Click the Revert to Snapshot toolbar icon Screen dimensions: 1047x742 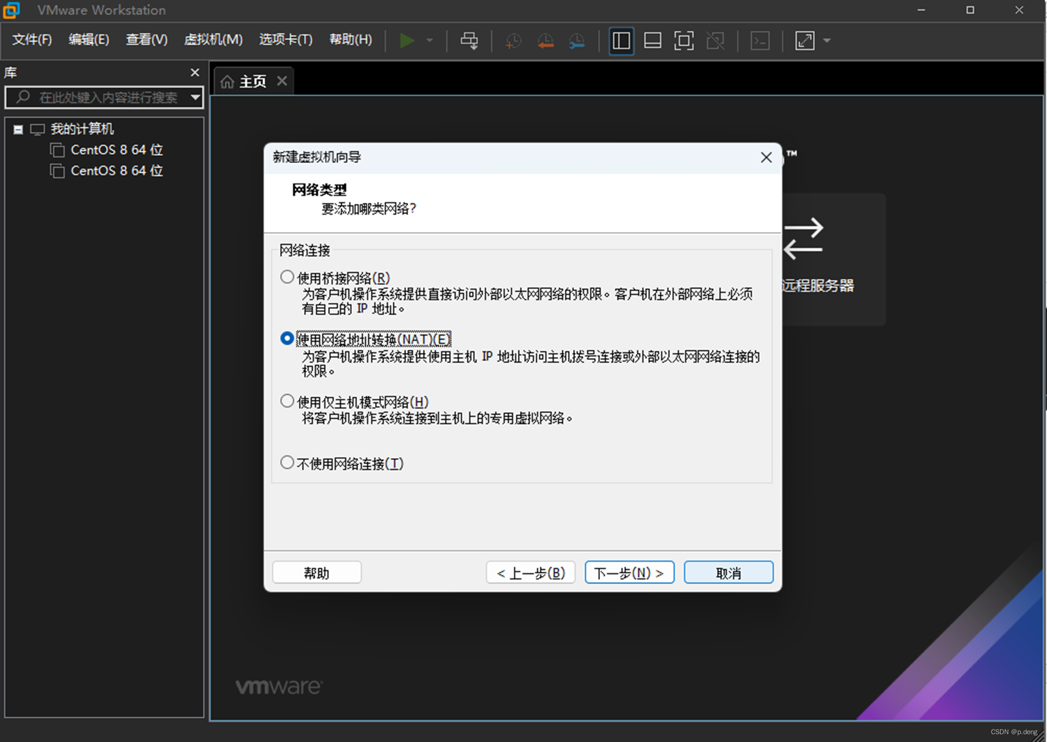coord(545,40)
